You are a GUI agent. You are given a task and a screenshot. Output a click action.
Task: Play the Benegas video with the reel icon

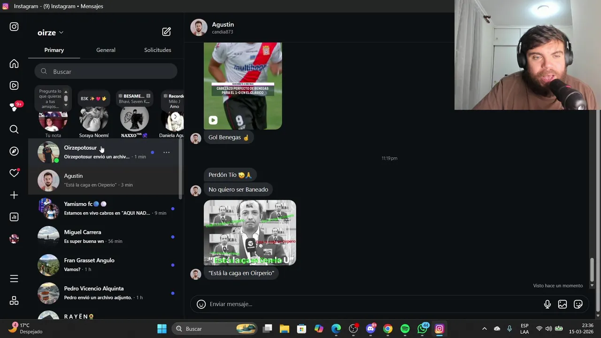coord(213,120)
